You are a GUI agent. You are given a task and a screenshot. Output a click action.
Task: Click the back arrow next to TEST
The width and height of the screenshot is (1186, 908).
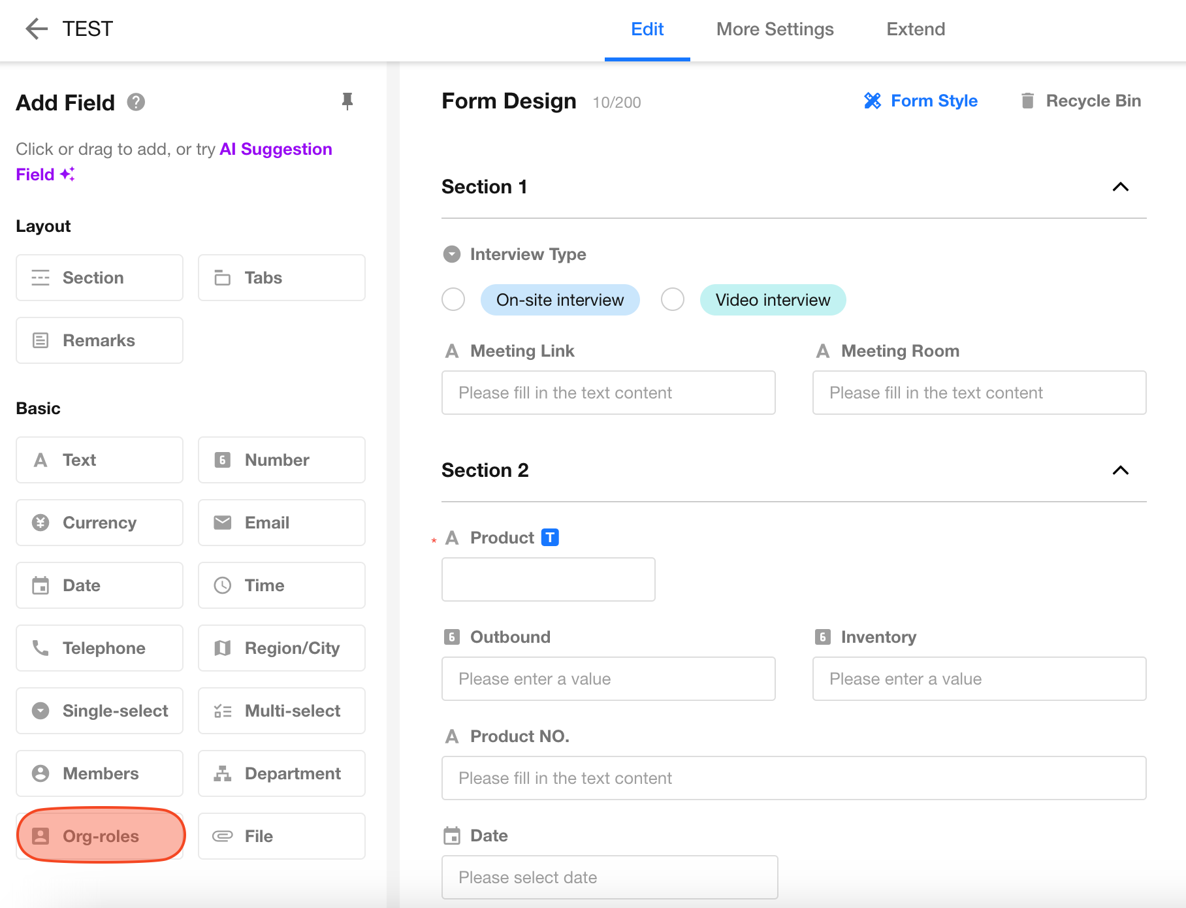pyautogui.click(x=37, y=29)
